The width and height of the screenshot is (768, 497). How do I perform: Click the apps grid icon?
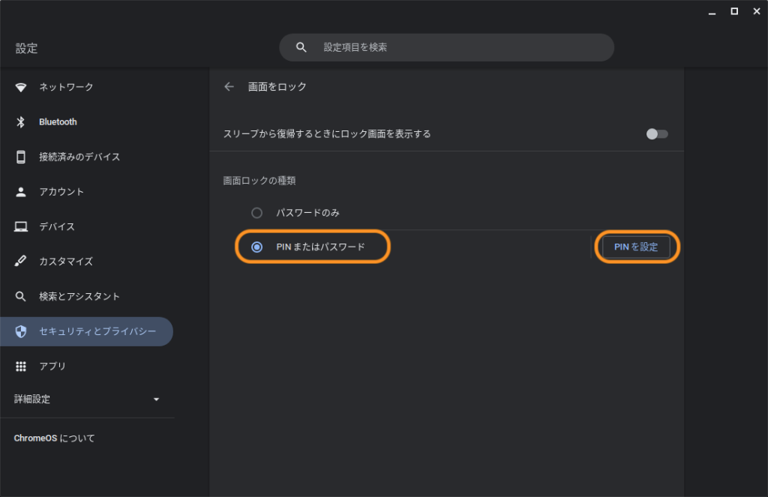[20, 367]
